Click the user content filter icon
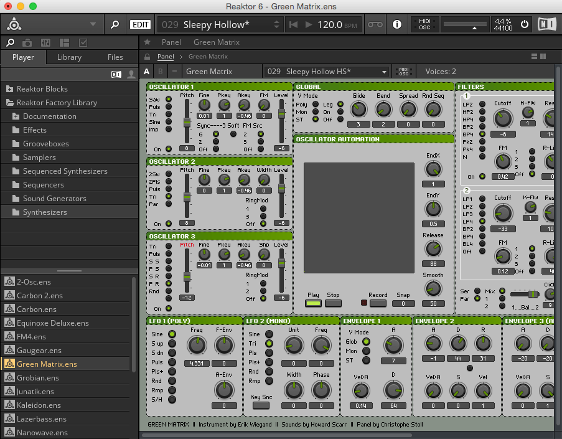 (x=131, y=74)
